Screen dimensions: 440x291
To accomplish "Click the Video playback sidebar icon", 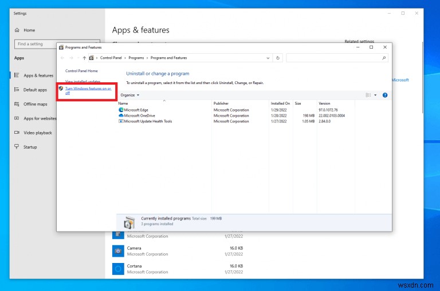I will (x=17, y=133).
